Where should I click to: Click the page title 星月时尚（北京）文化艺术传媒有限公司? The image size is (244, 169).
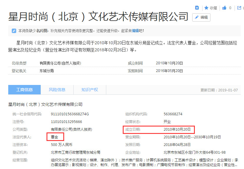(98, 17)
